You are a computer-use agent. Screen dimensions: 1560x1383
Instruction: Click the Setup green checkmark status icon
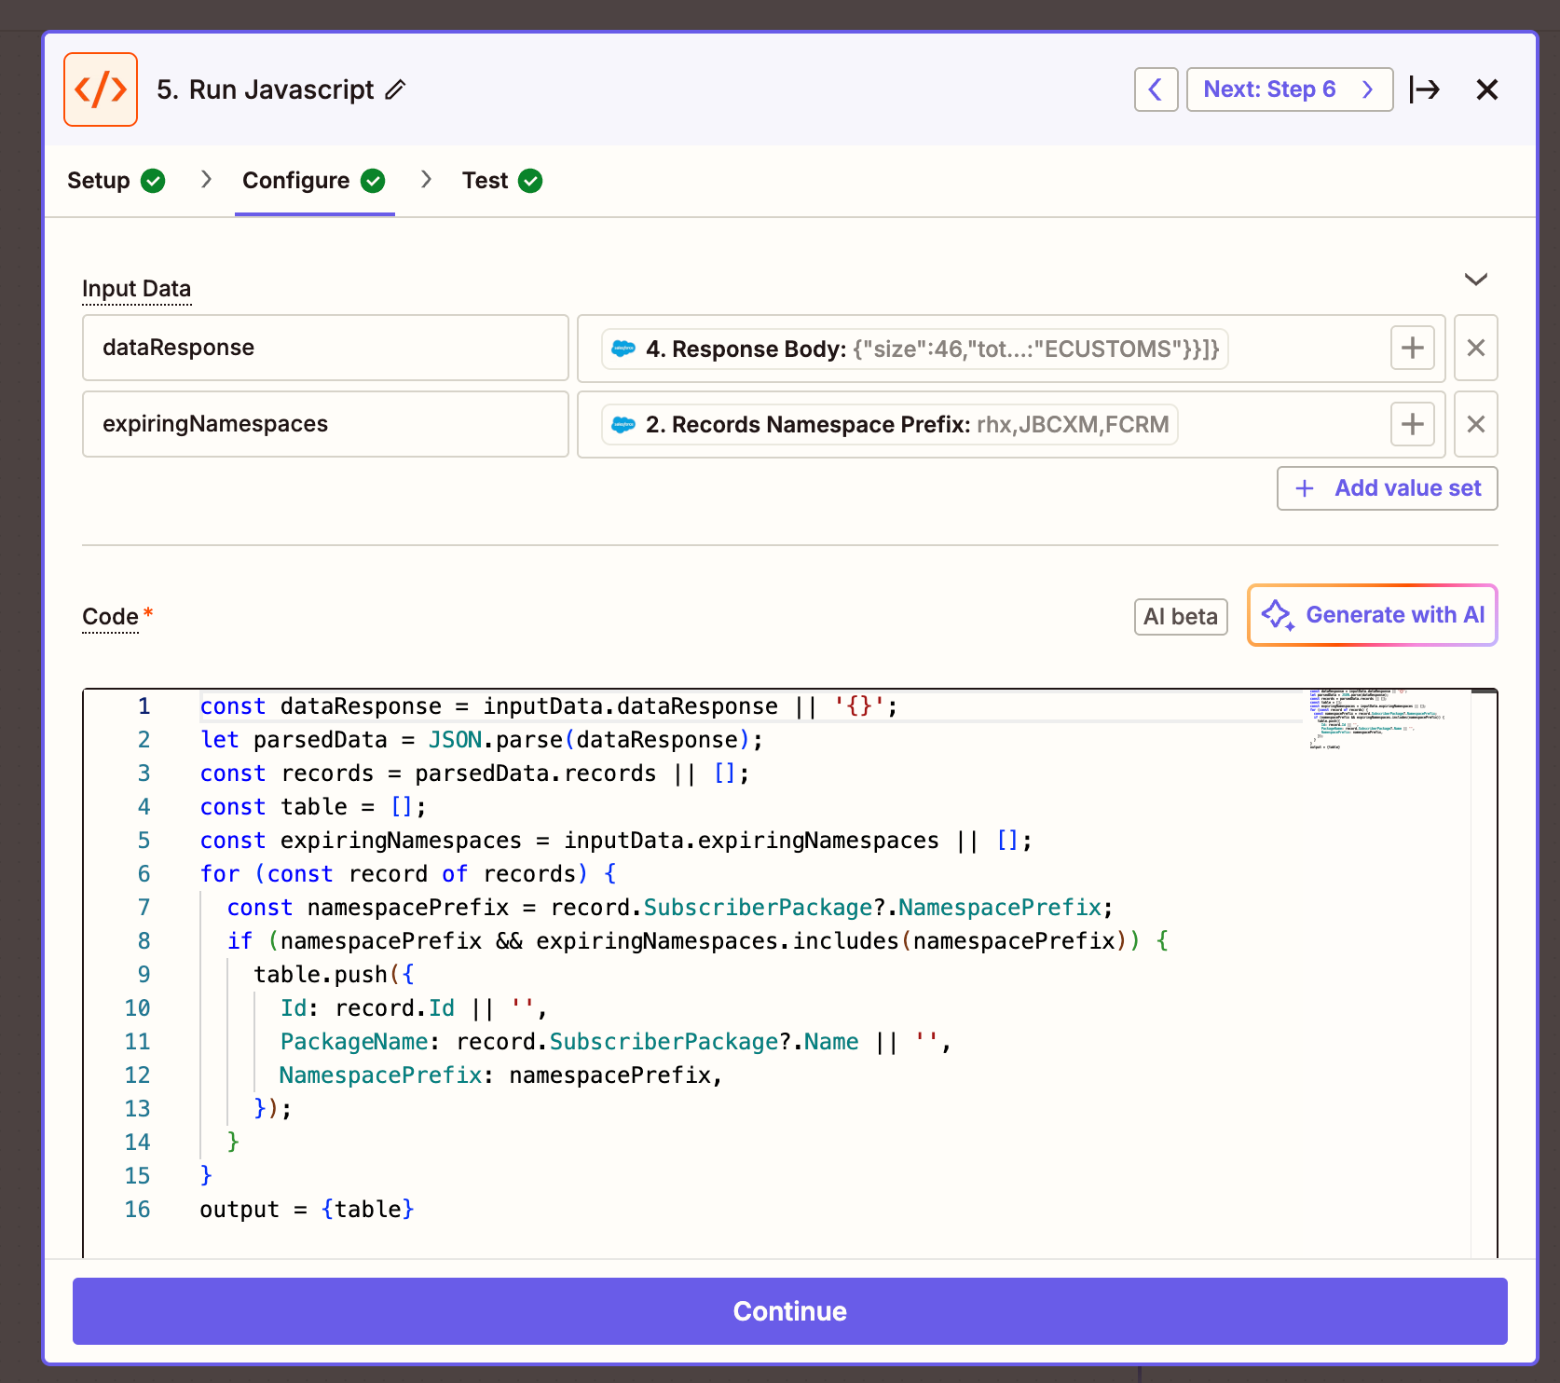tap(153, 181)
